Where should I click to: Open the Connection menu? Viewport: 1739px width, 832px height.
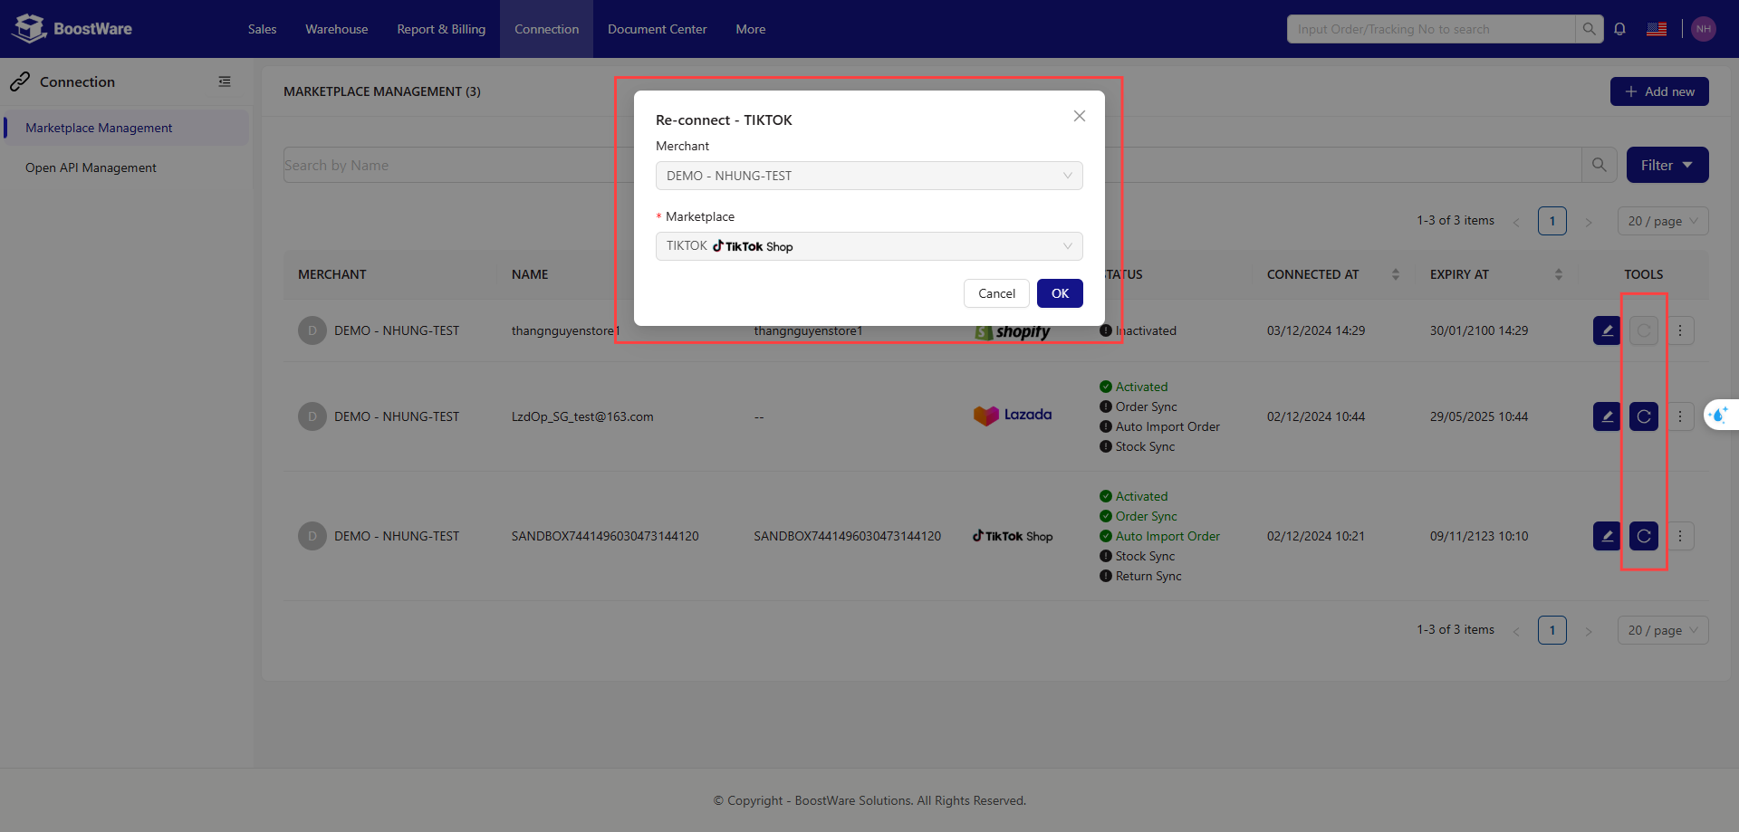[x=546, y=29]
